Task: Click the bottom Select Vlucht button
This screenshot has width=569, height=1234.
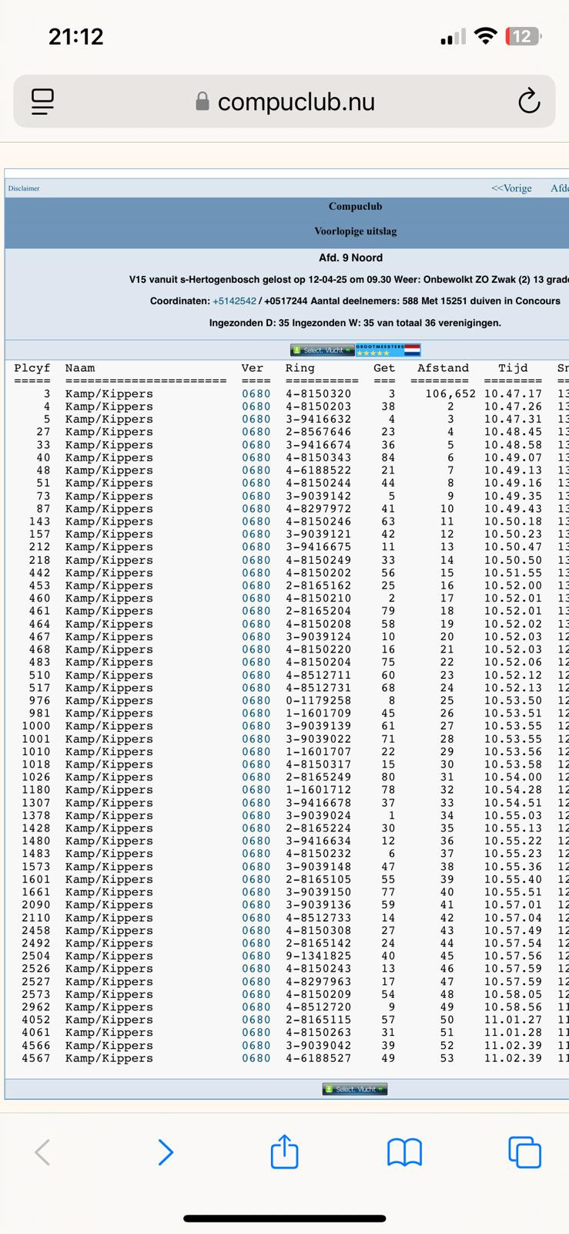Action: 354,1089
